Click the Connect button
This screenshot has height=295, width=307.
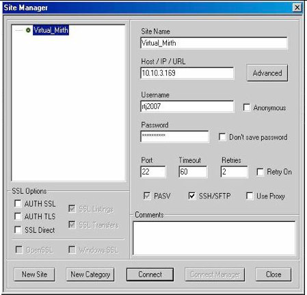pos(150,274)
